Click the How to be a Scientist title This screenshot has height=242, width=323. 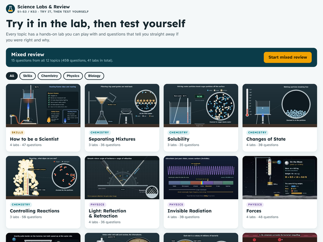pyautogui.click(x=34, y=139)
